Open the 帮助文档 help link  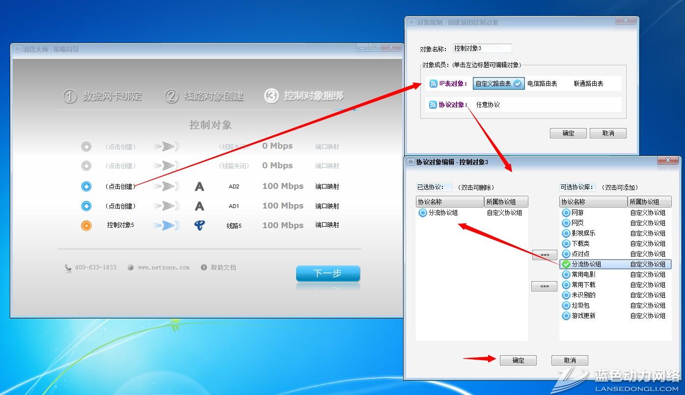click(223, 267)
